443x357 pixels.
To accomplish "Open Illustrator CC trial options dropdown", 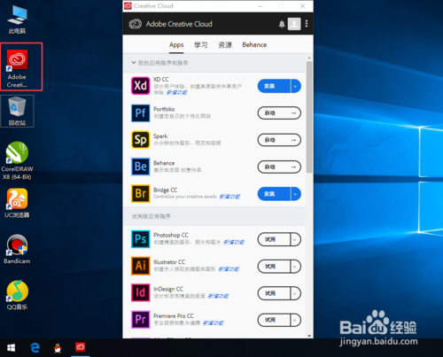I will [296, 267].
